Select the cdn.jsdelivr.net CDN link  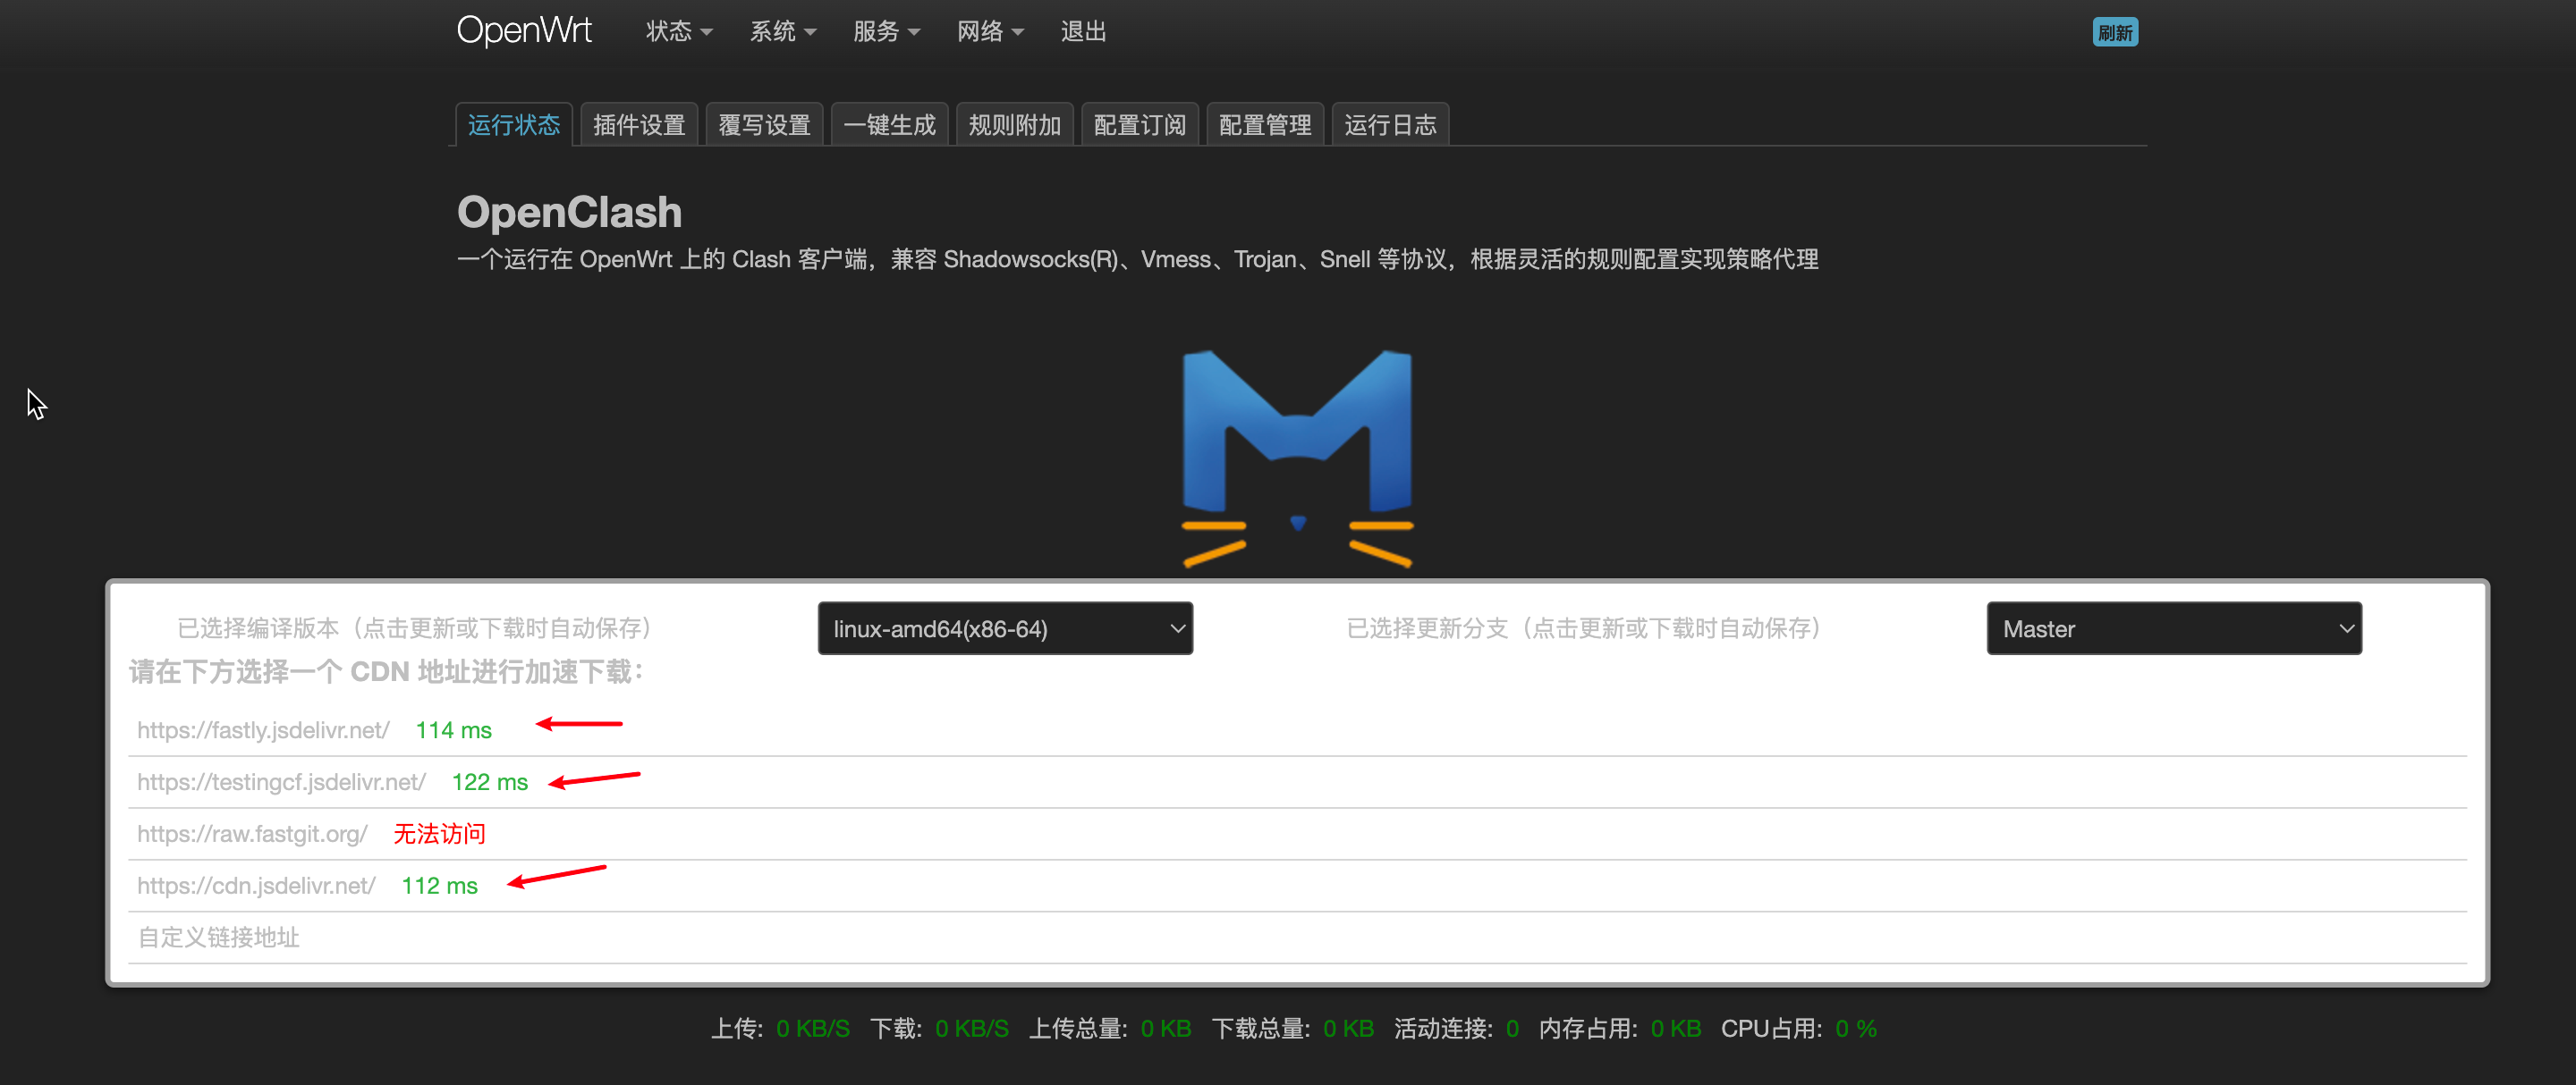click(256, 885)
